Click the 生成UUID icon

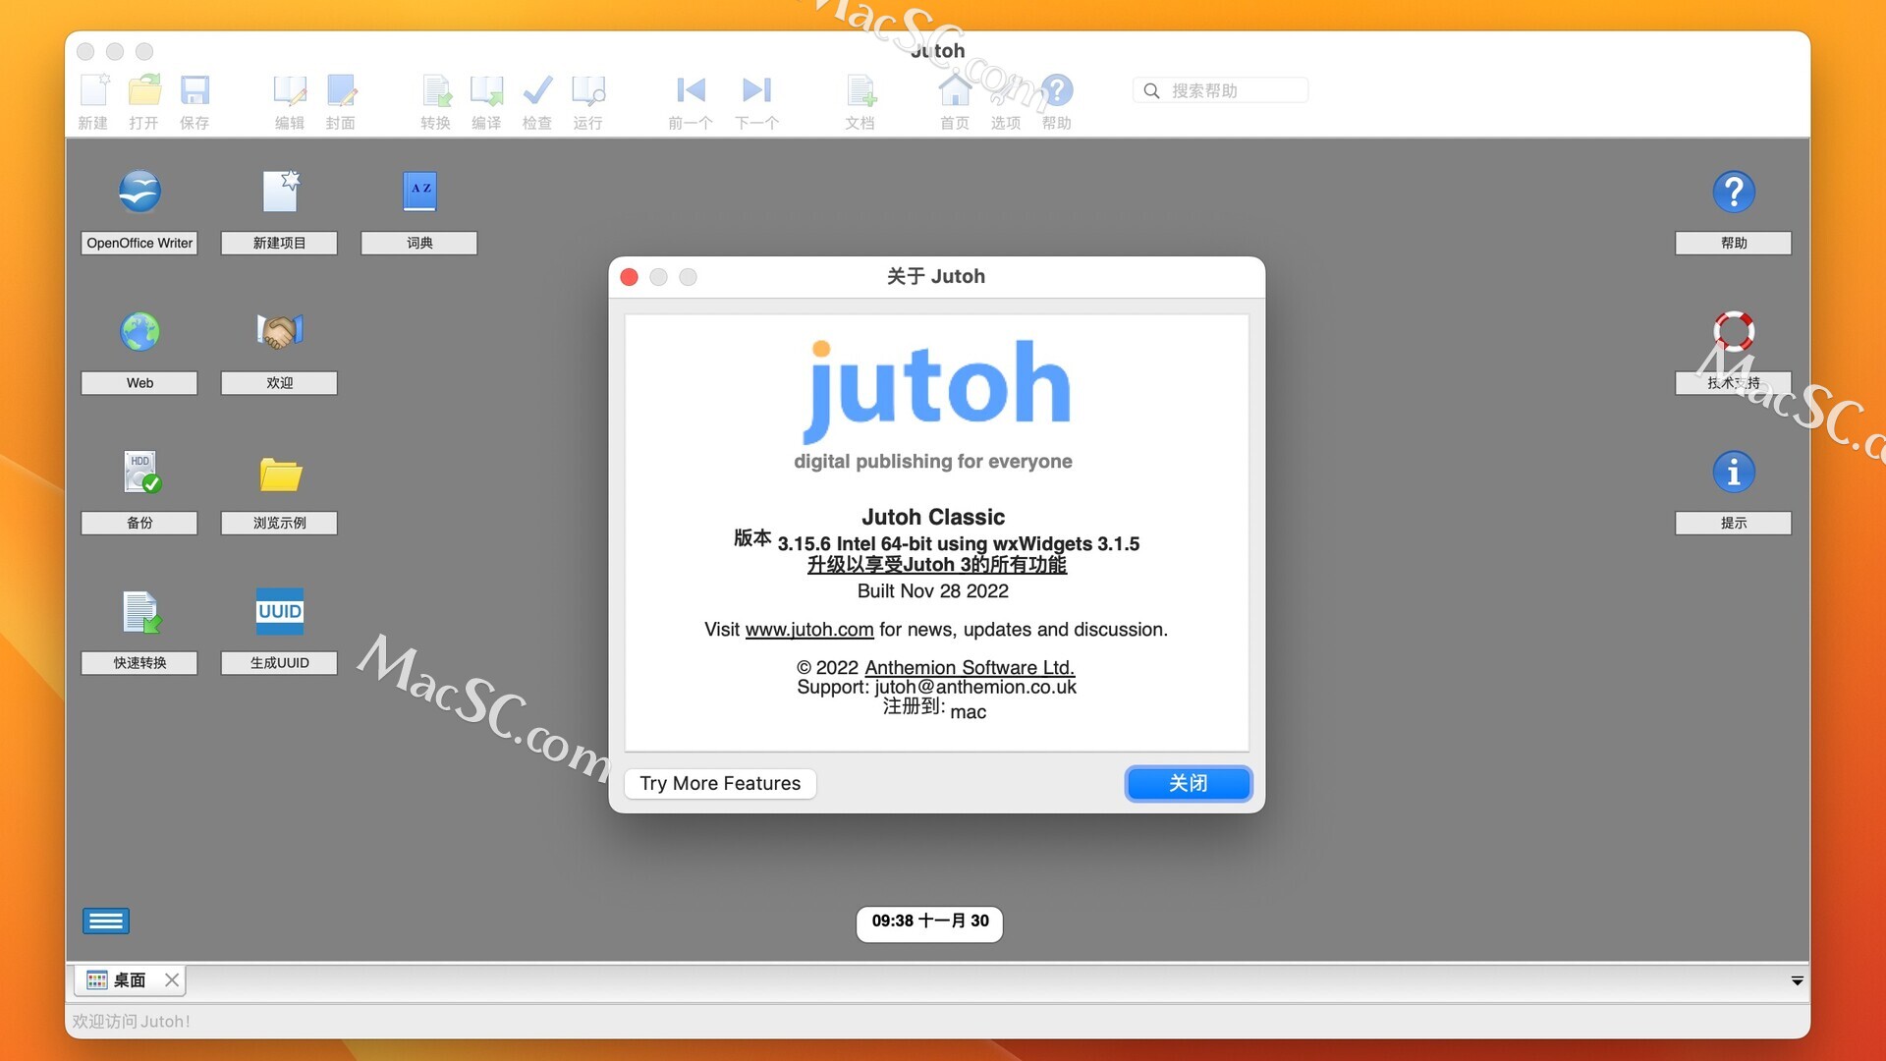pyautogui.click(x=280, y=611)
